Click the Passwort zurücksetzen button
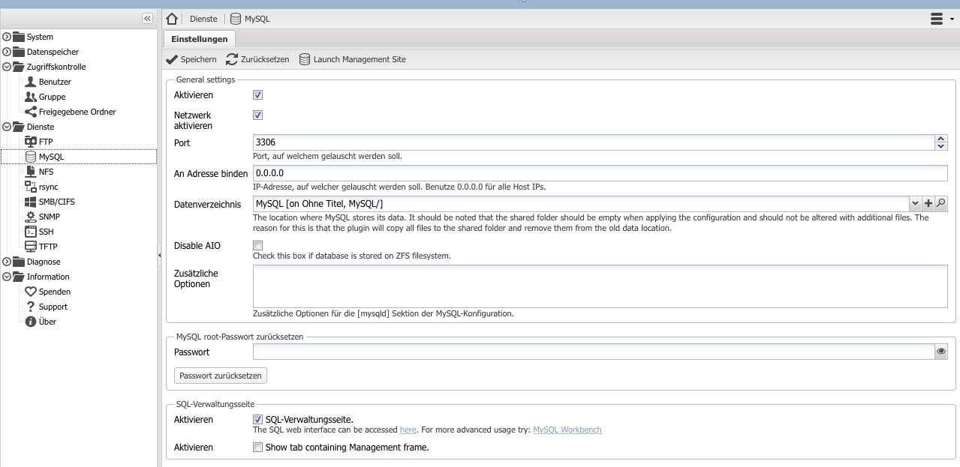Screen dimensions: 960x467 pos(221,376)
